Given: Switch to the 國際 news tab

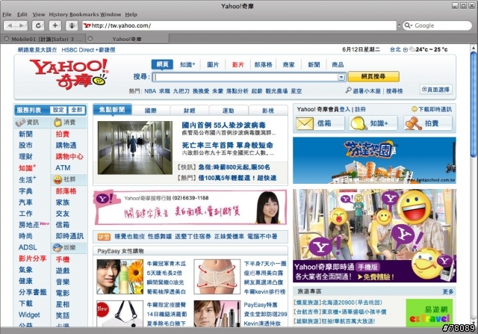Looking at the screenshot, I should tap(151, 111).
